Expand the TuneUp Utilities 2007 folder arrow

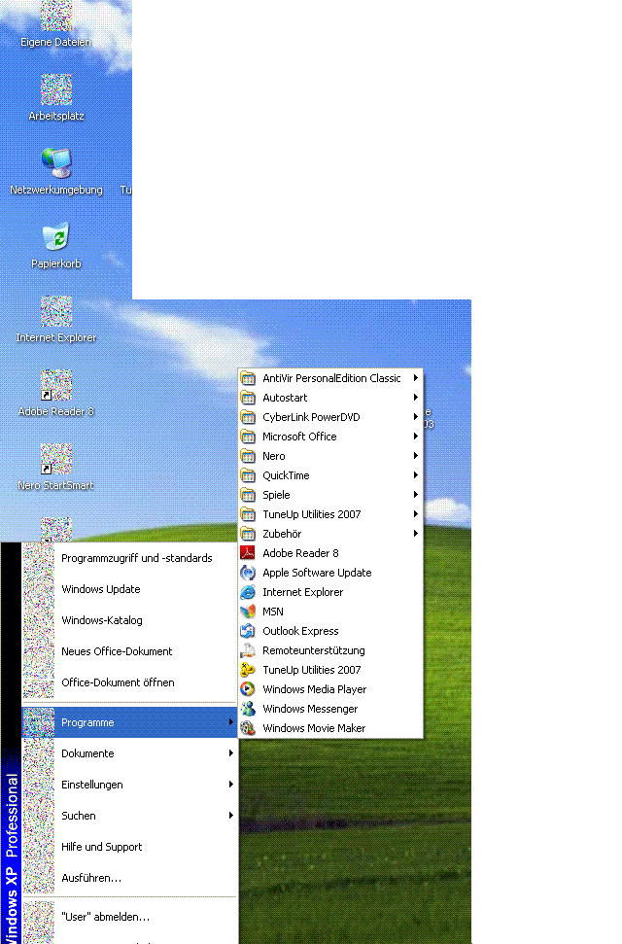click(x=415, y=514)
